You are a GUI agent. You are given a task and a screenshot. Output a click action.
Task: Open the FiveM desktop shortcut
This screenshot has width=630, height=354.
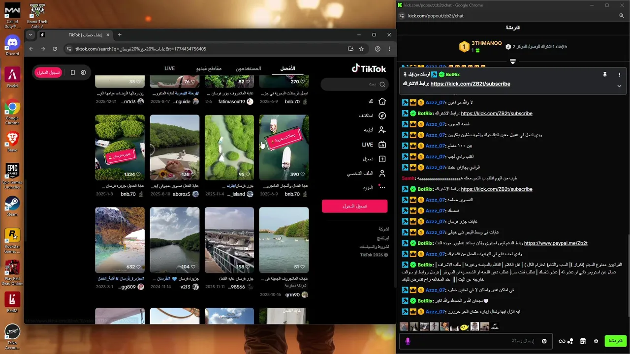[12, 77]
